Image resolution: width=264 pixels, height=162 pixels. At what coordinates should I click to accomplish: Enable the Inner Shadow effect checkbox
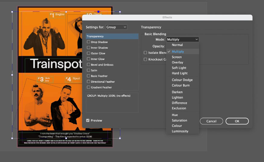point(88,47)
